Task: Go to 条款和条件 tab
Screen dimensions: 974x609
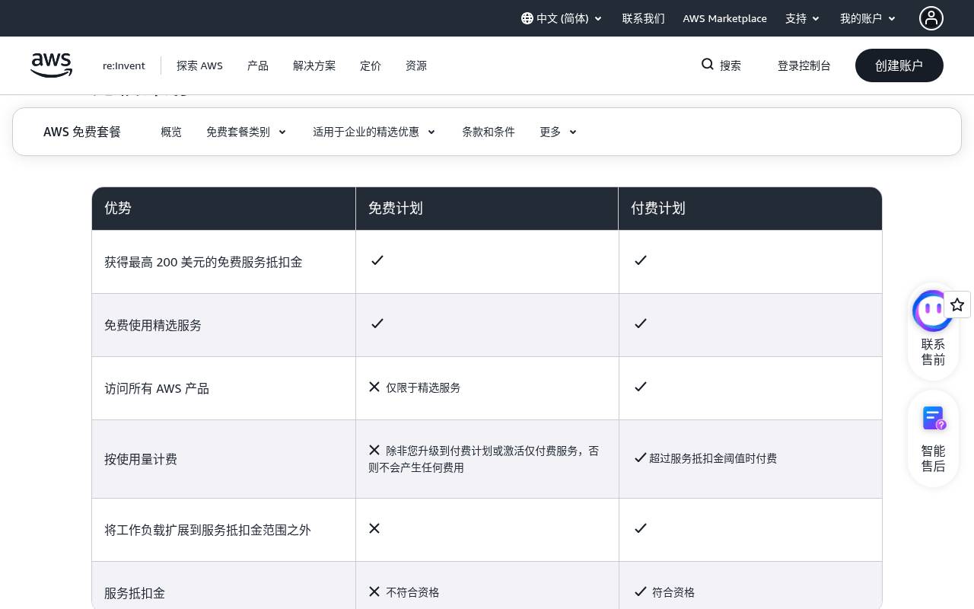Action: coord(489,132)
